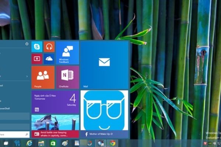The image size is (221, 147).
Task: Launch GoTV from the taskbar
Action: point(17,143)
